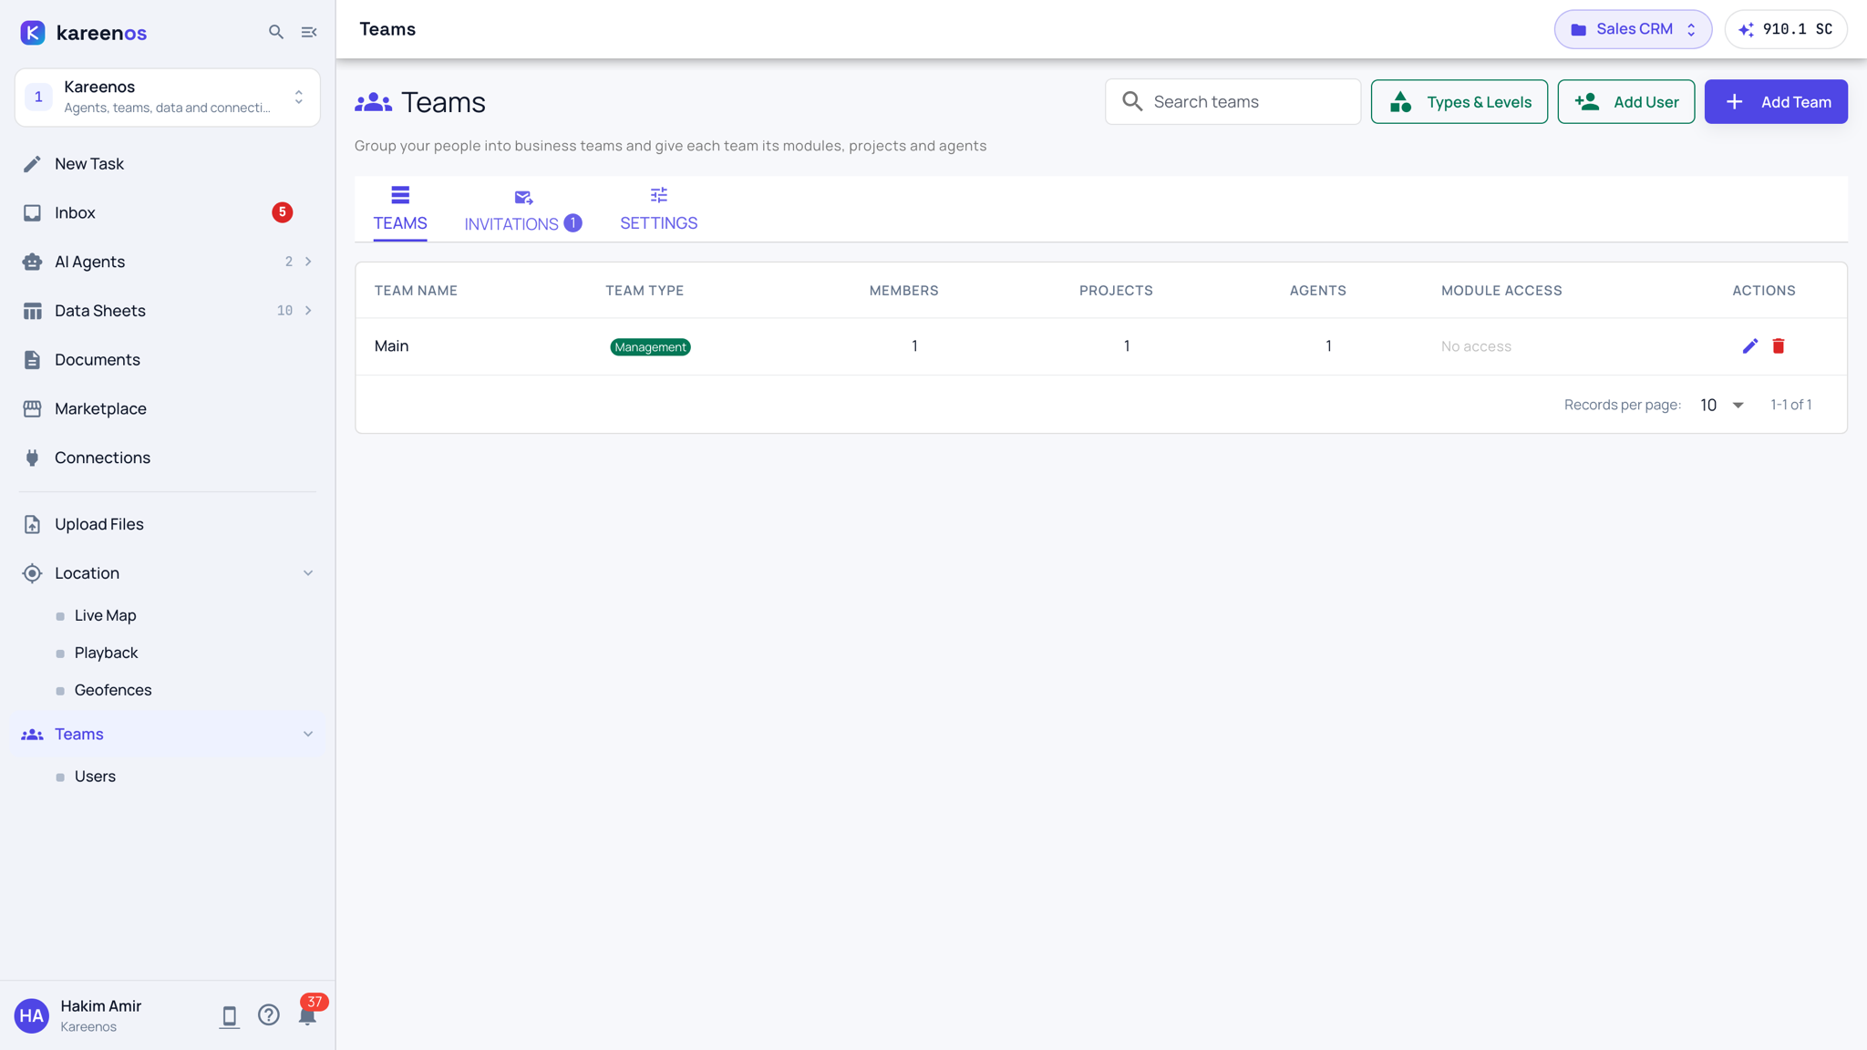1867x1050 pixels.
Task: Open the Kareenos workspace switcher
Action: pos(168,97)
